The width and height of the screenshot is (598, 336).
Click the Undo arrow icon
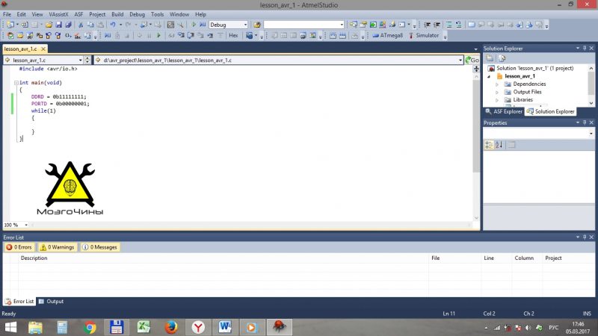113,25
